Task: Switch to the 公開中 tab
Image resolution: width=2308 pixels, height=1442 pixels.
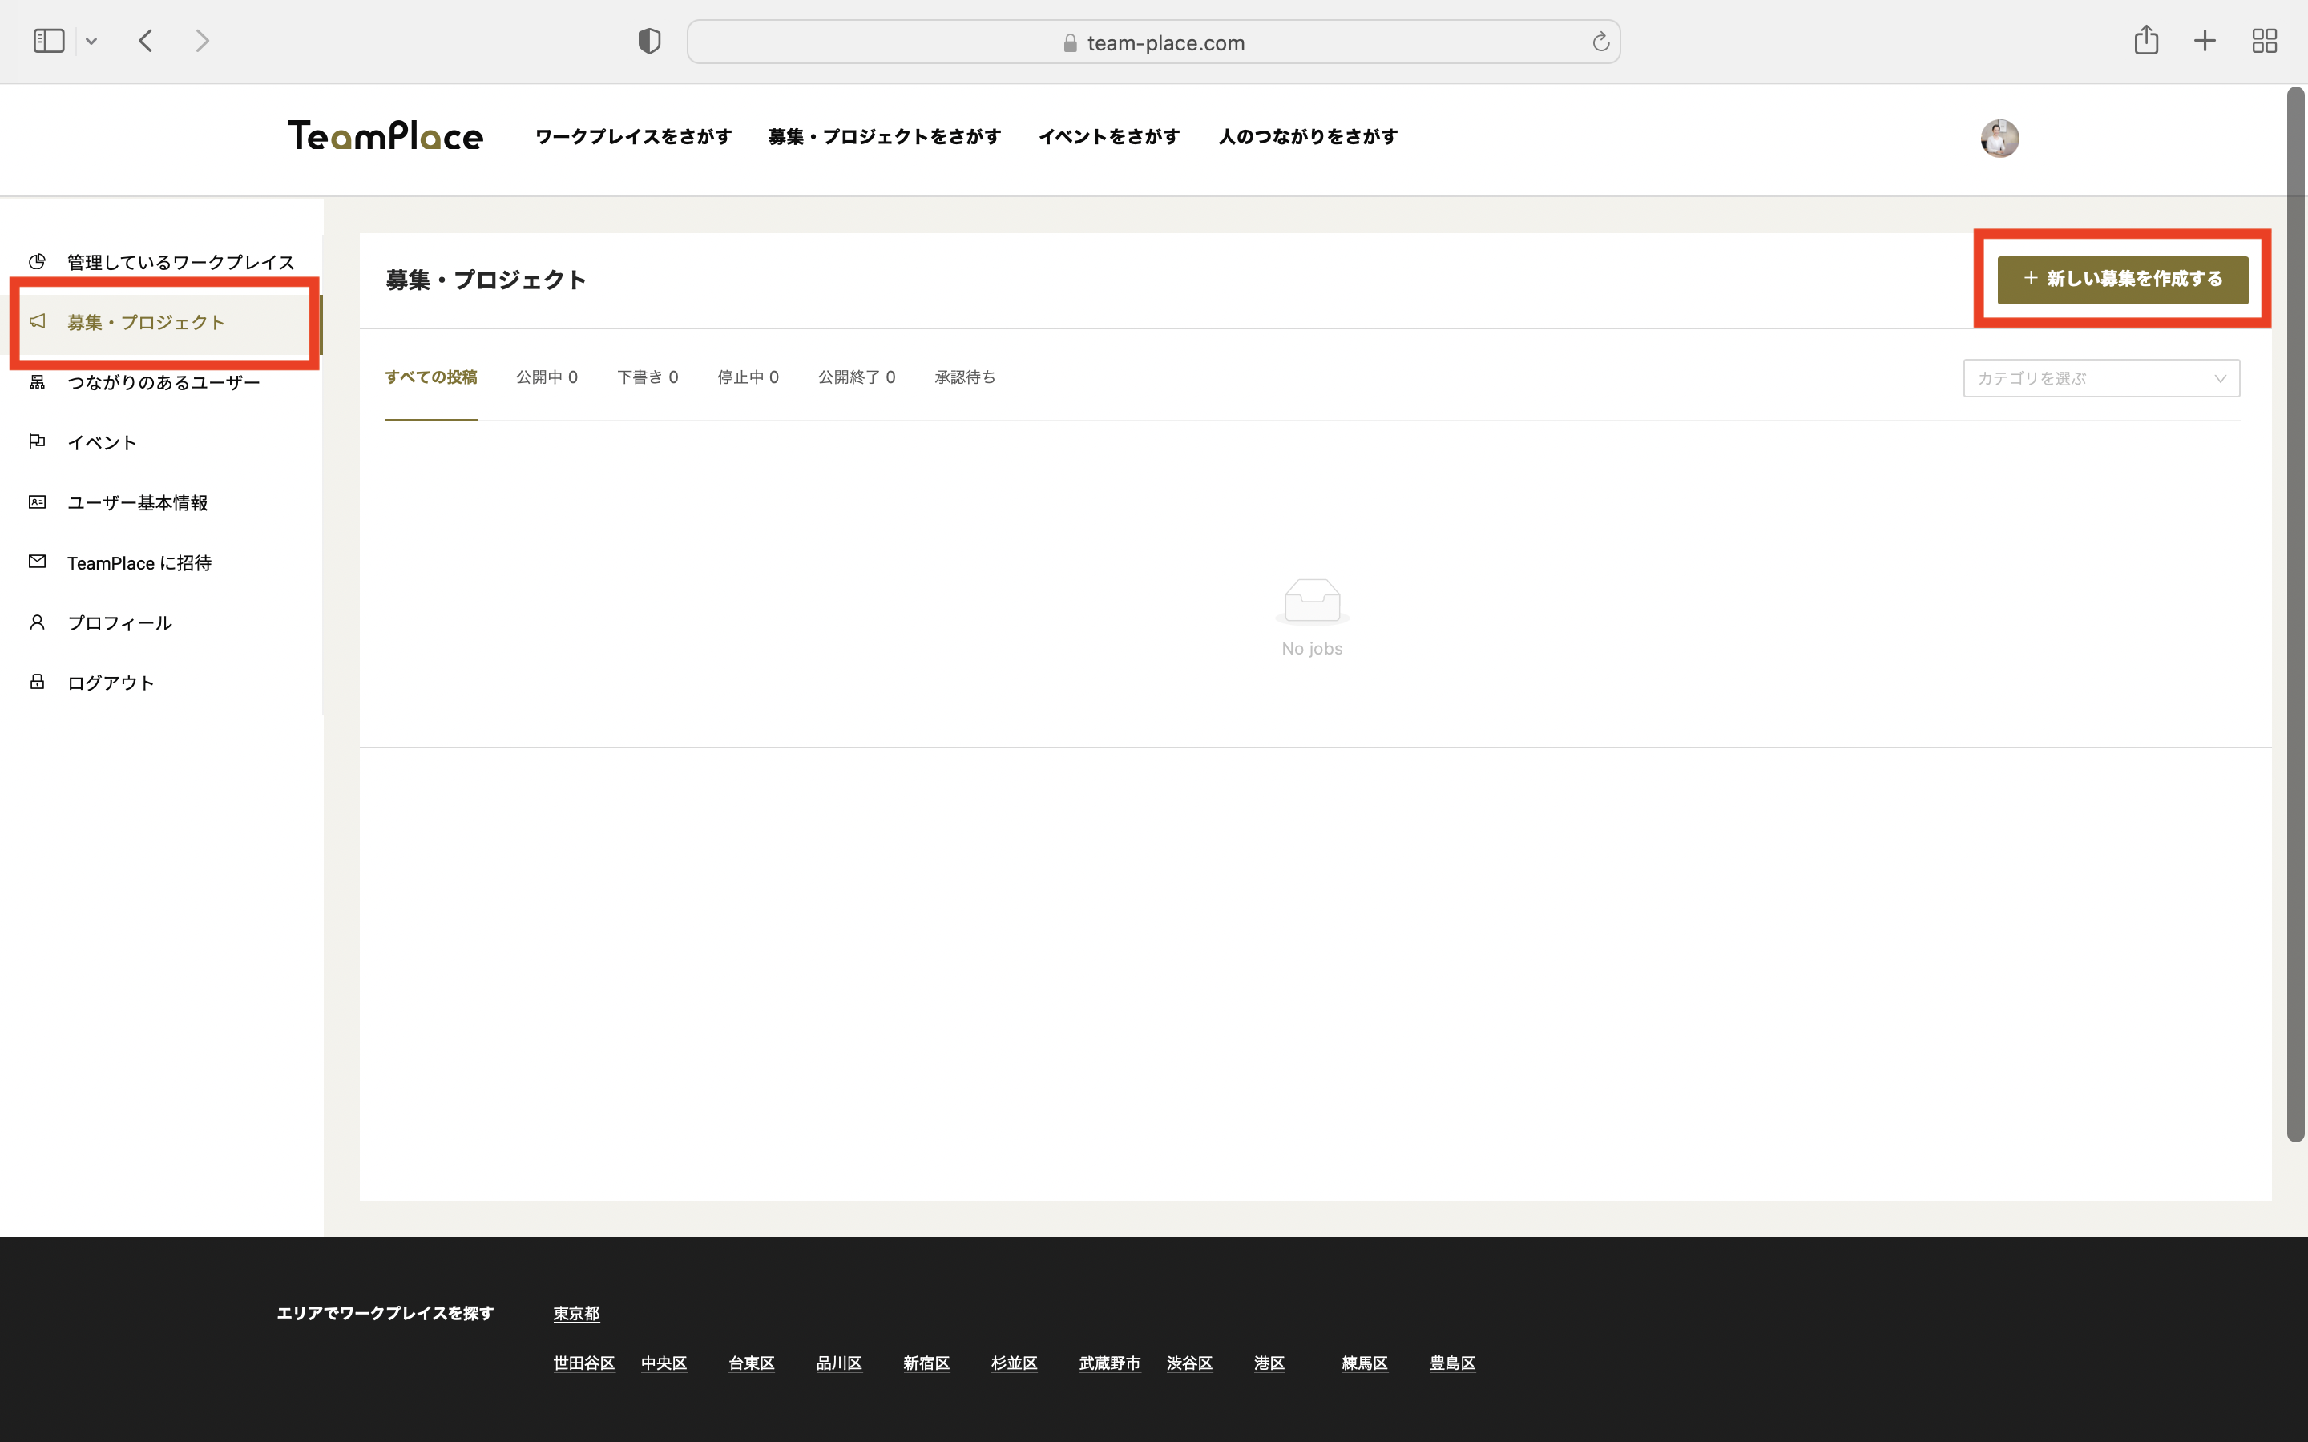Action: coord(547,377)
